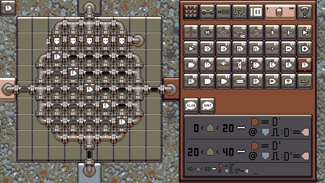Select the divide-by-2 tag component
Image resolution: width=325 pixels, height=183 pixels.
pyautogui.click(x=207, y=49)
